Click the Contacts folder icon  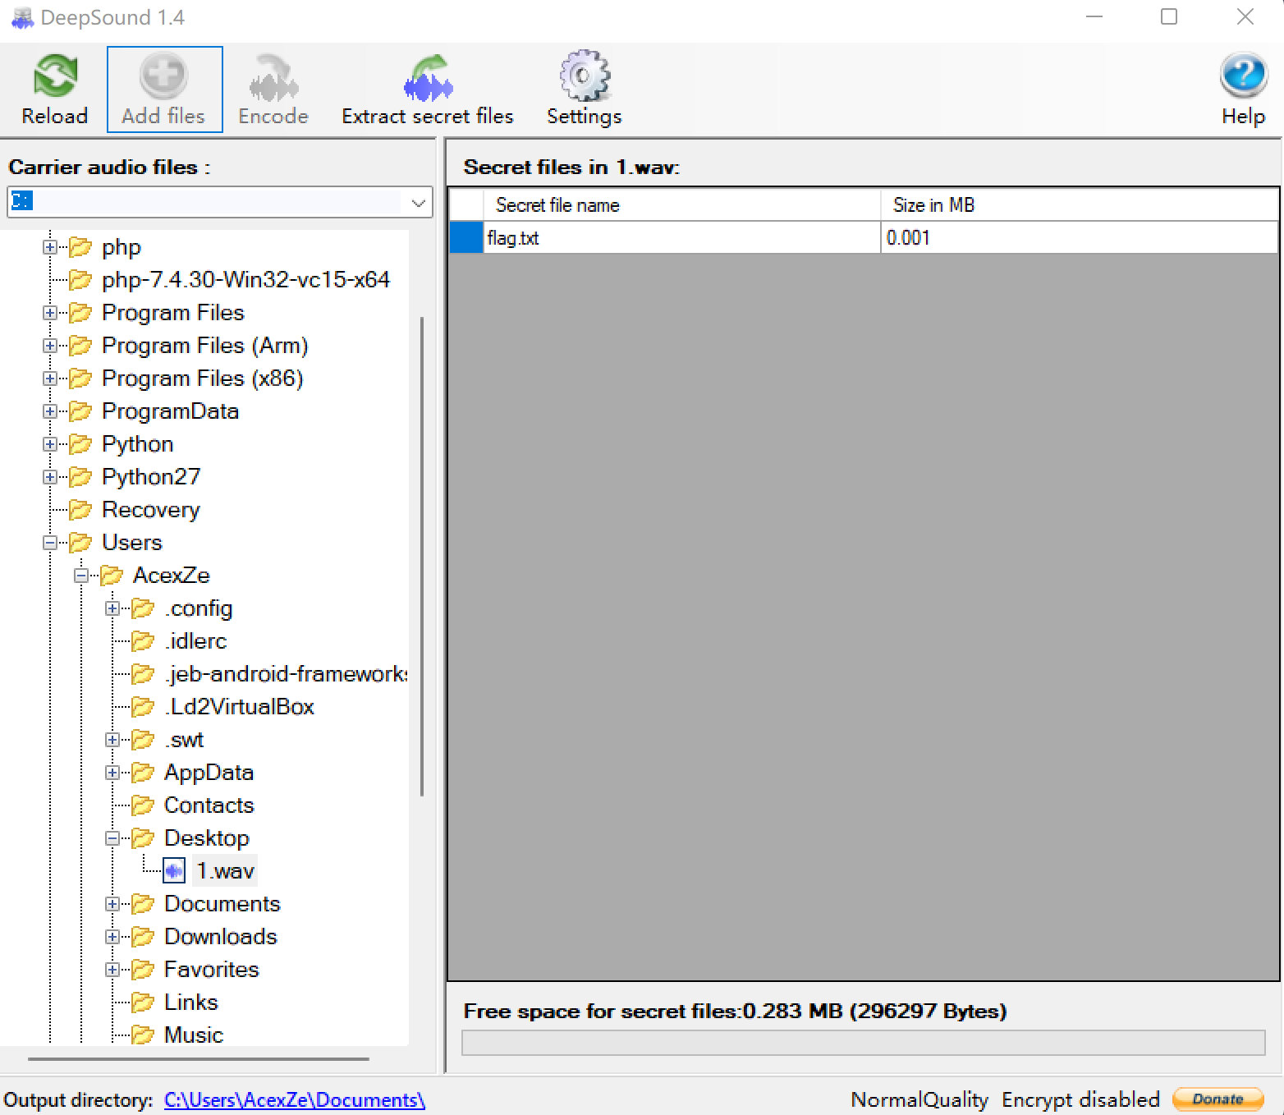click(x=143, y=805)
